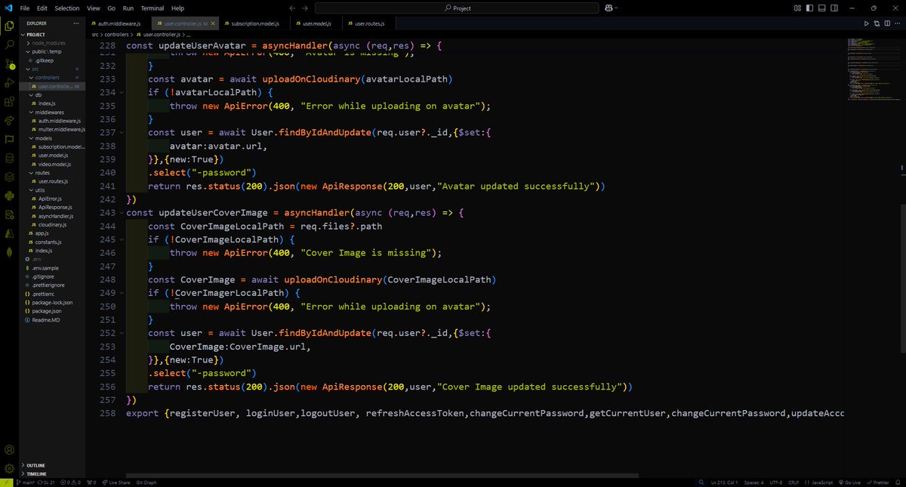Open the MongoDB leaf icon in activity bar
Viewport: 906px width, 487px height.
coord(9,252)
